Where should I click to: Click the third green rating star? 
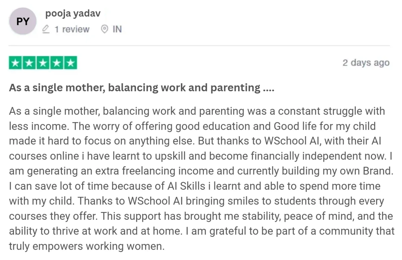pyautogui.click(x=43, y=63)
